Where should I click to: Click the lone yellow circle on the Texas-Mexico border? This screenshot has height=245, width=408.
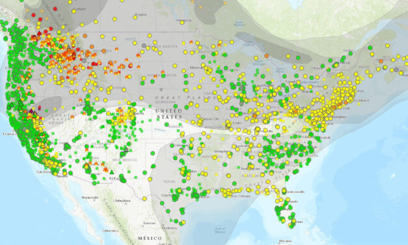point(144,199)
